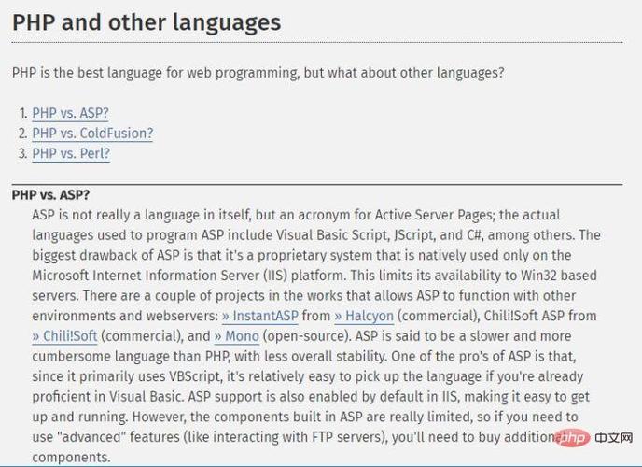Click the "PHP and other languages" heading

click(x=147, y=22)
